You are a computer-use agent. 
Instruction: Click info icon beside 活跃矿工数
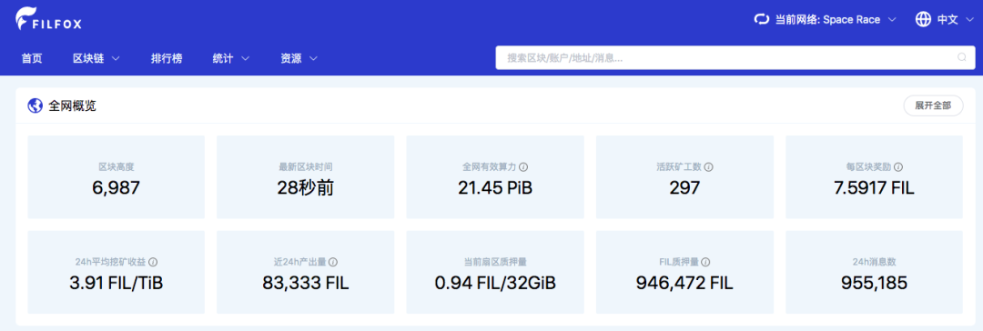coord(709,167)
